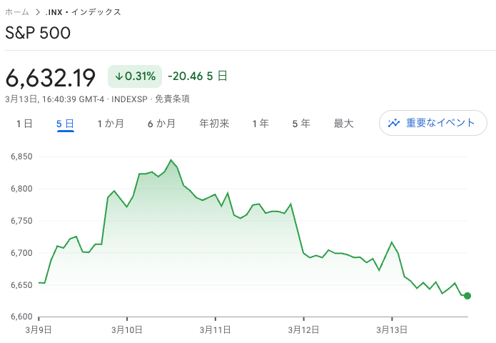Show the 年初来 year-to-date range
496x343 pixels.
[x=214, y=124]
